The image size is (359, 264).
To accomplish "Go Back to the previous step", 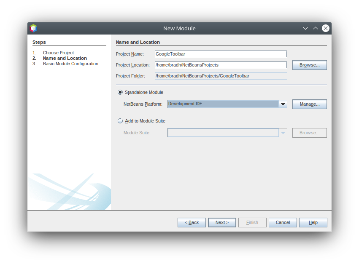I will pos(192,222).
